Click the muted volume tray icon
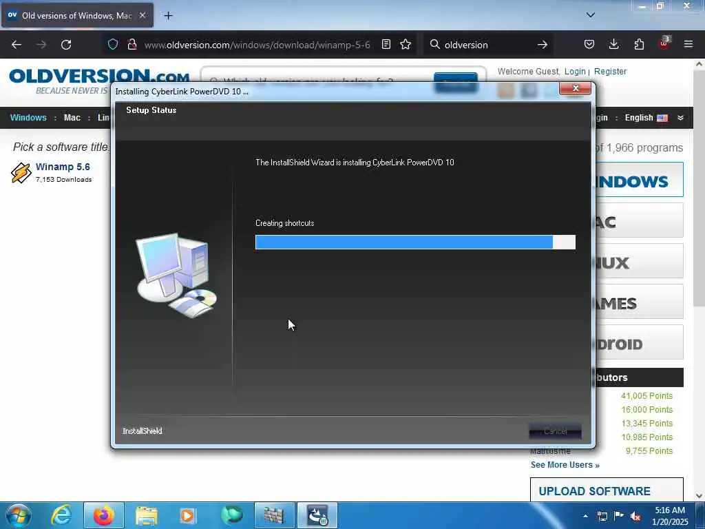705x529 pixels. click(x=635, y=517)
